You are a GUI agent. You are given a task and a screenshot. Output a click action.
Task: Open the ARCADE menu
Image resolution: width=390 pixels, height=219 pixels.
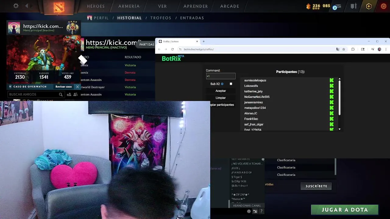pyautogui.click(x=230, y=6)
